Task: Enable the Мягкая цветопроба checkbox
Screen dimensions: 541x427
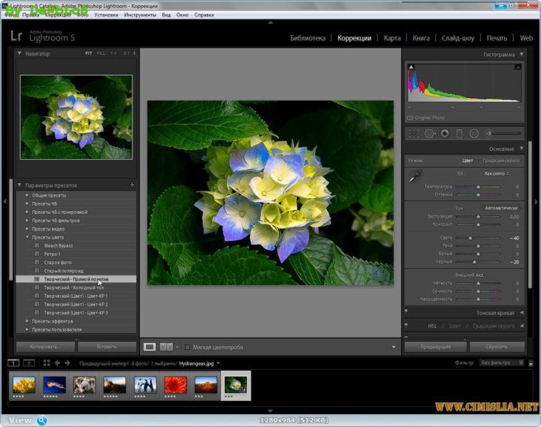Action: click(x=188, y=347)
